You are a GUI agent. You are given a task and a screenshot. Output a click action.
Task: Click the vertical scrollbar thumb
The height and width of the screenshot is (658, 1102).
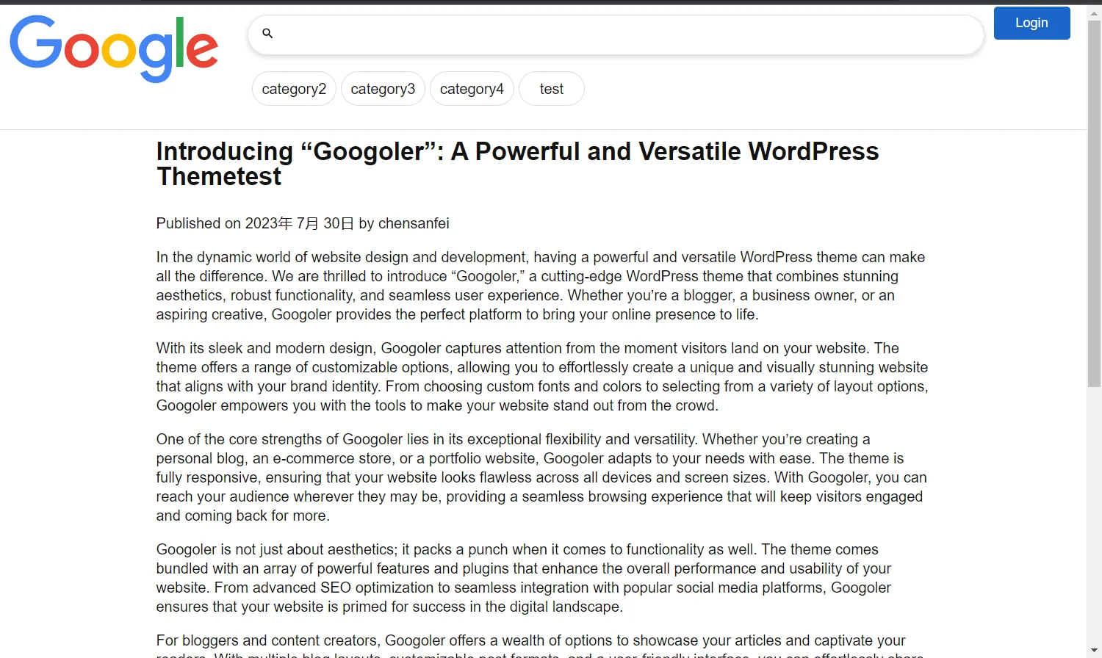pos(1094,202)
